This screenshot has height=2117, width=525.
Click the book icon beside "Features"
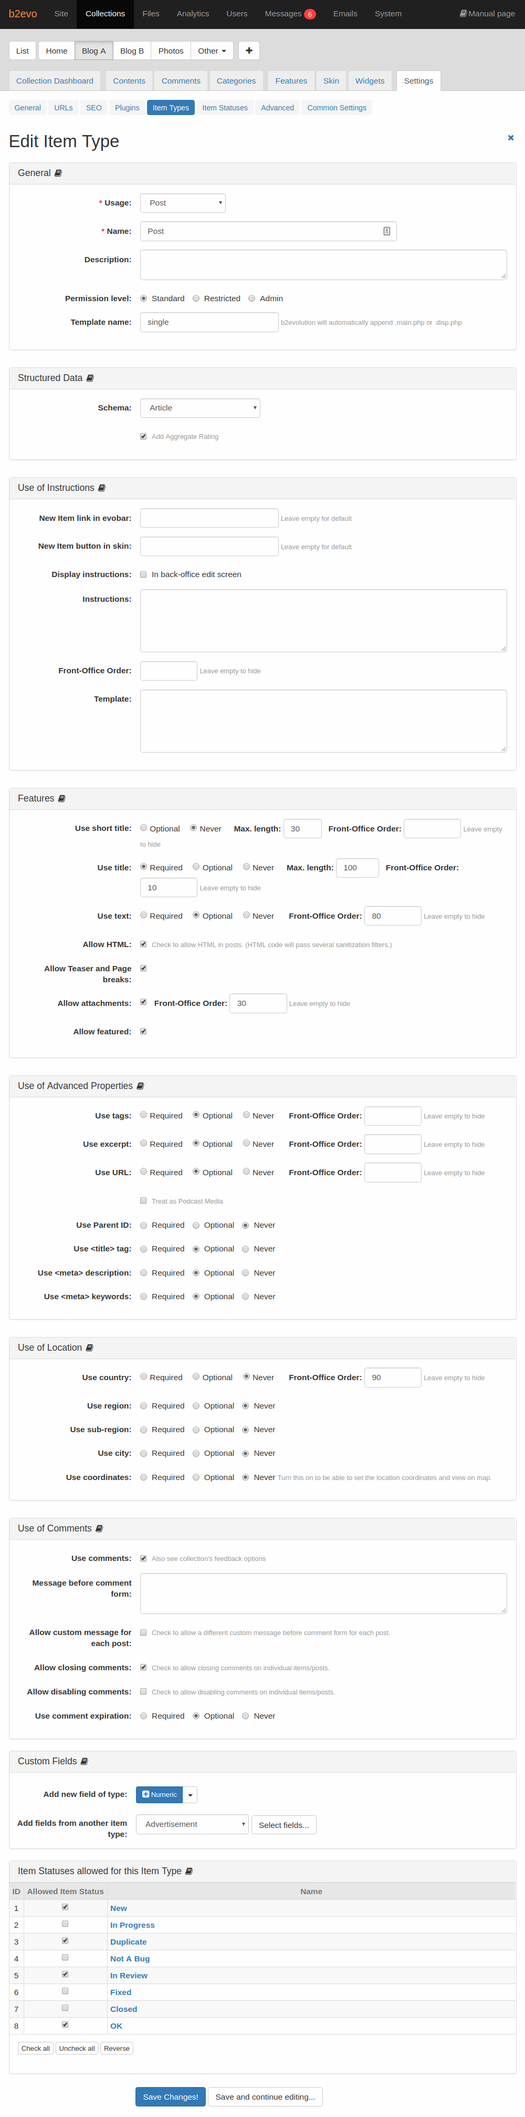click(x=62, y=798)
